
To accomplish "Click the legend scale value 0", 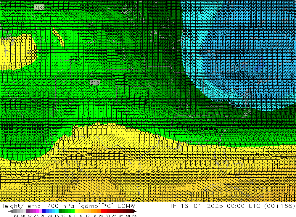I will coord(75,216).
